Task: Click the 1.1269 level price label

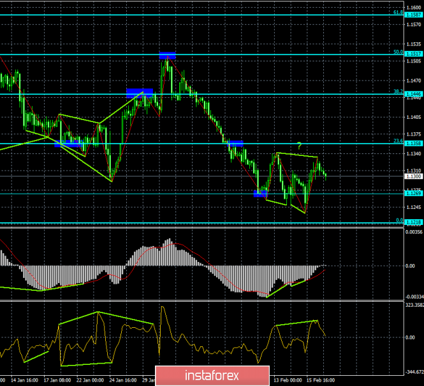Action: click(x=414, y=193)
